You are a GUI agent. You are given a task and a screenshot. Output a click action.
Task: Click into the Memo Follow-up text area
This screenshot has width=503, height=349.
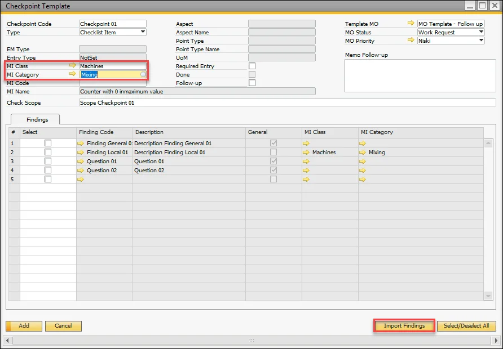click(x=420, y=75)
